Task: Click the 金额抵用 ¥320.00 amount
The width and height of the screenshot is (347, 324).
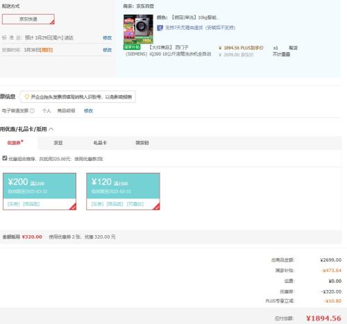Action: click(32, 237)
